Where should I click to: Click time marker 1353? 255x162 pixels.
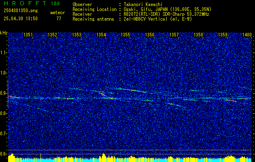coord(77,35)
